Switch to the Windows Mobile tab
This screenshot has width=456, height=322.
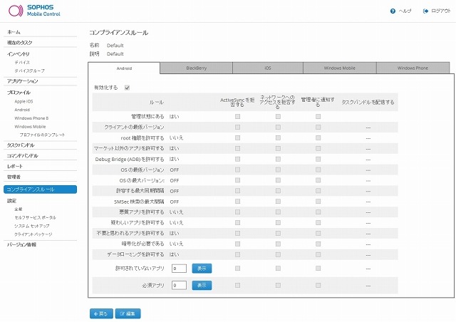340,68
